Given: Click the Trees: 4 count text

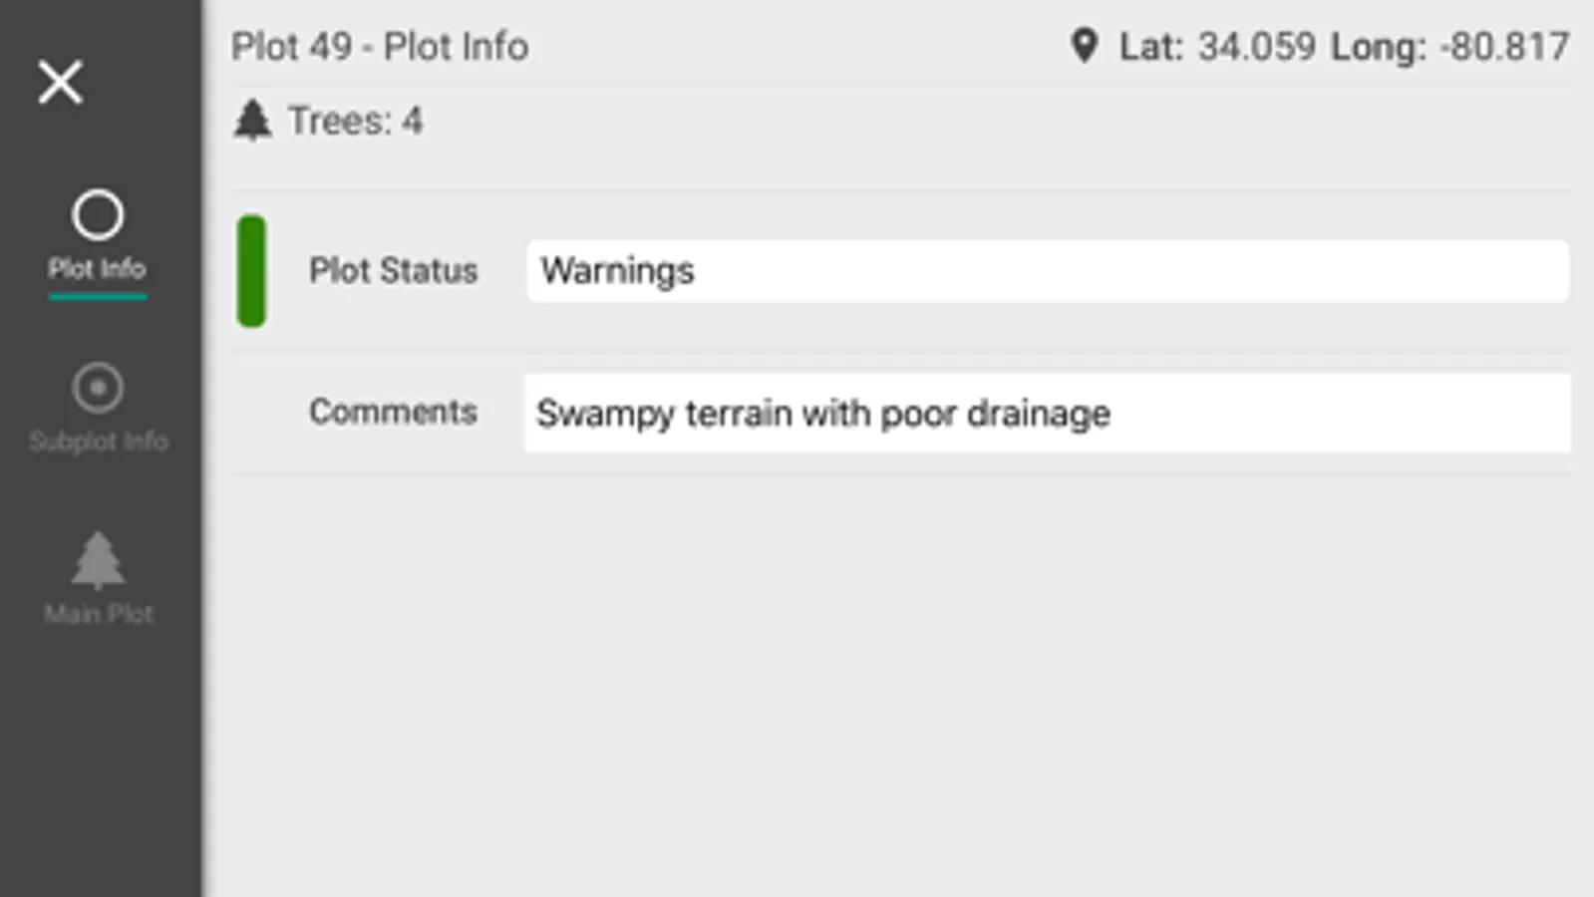Looking at the screenshot, I should coord(355,122).
